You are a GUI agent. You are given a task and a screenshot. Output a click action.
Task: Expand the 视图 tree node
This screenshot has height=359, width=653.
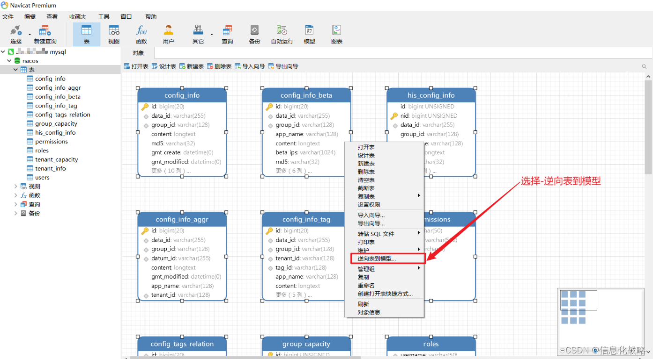coord(15,186)
